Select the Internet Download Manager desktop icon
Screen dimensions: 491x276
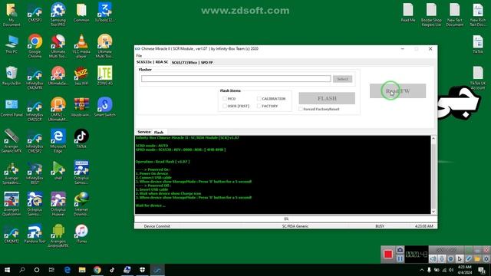tap(81, 204)
